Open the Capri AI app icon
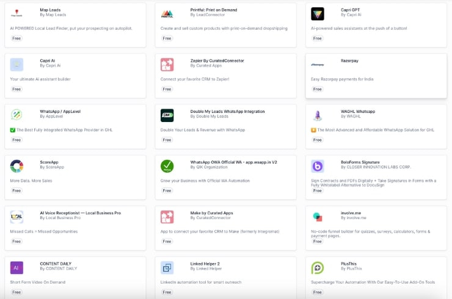This screenshot has width=452, height=299. point(16,65)
